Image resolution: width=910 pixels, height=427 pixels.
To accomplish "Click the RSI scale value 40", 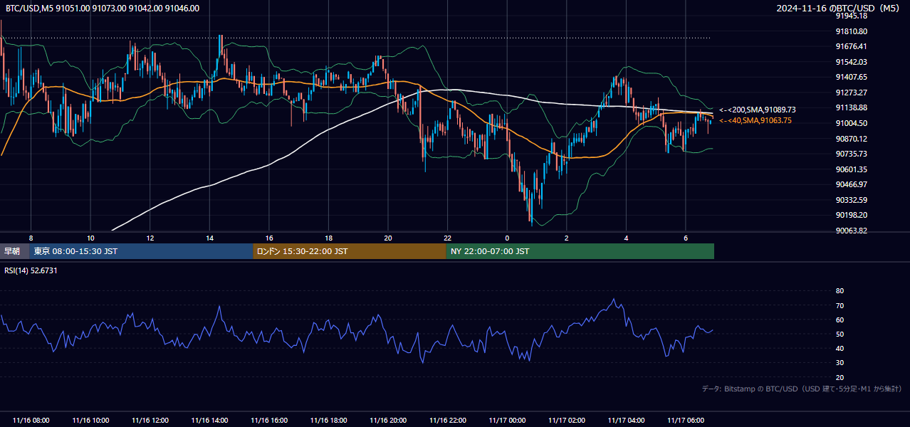I will click(840, 348).
